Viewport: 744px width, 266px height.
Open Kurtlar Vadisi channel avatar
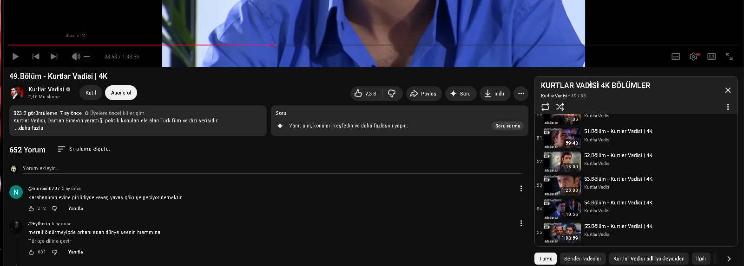[17, 93]
